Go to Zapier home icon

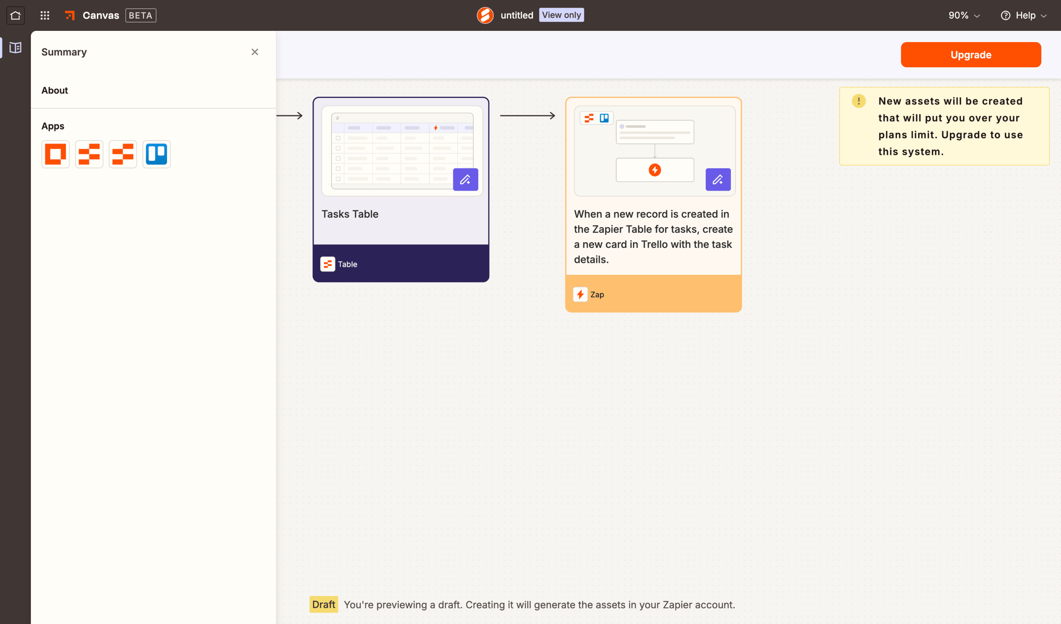coord(15,15)
